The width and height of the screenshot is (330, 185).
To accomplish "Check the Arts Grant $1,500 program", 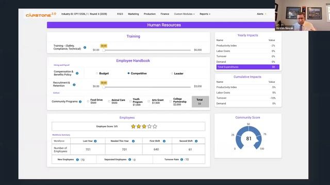I will (149, 101).
